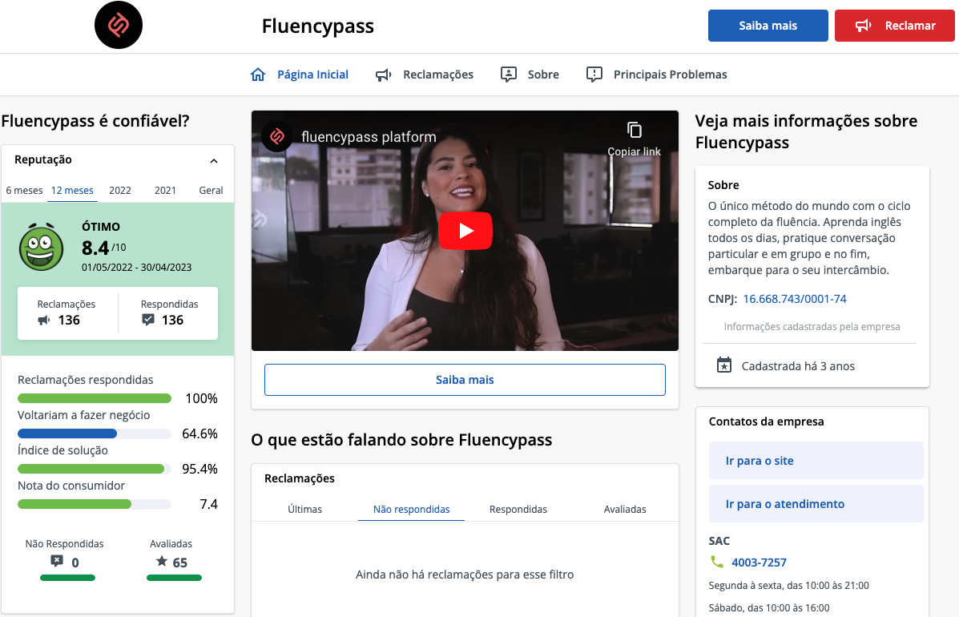Image resolution: width=959 pixels, height=617 pixels.
Task: Click the 8.4 reputation score
Action: pos(95,248)
